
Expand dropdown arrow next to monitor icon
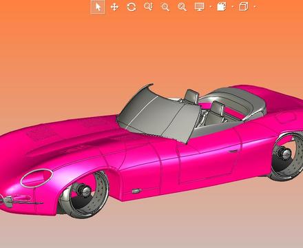[x=211, y=7]
